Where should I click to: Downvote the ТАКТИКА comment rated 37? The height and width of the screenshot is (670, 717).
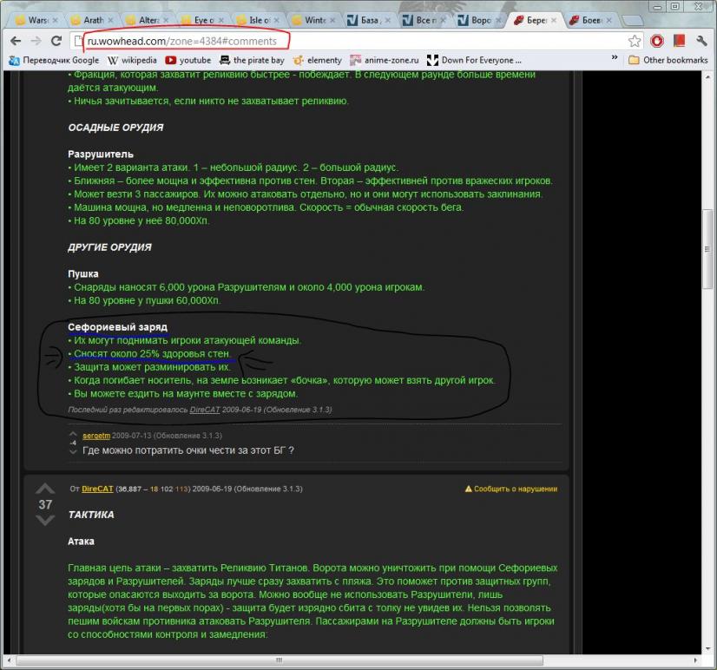[45, 520]
